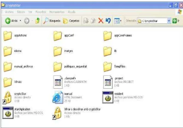The image size is (183, 128).
Task: Click the Xifrar o desxifrar amb cryptoStar label
Action: tap(82, 109)
